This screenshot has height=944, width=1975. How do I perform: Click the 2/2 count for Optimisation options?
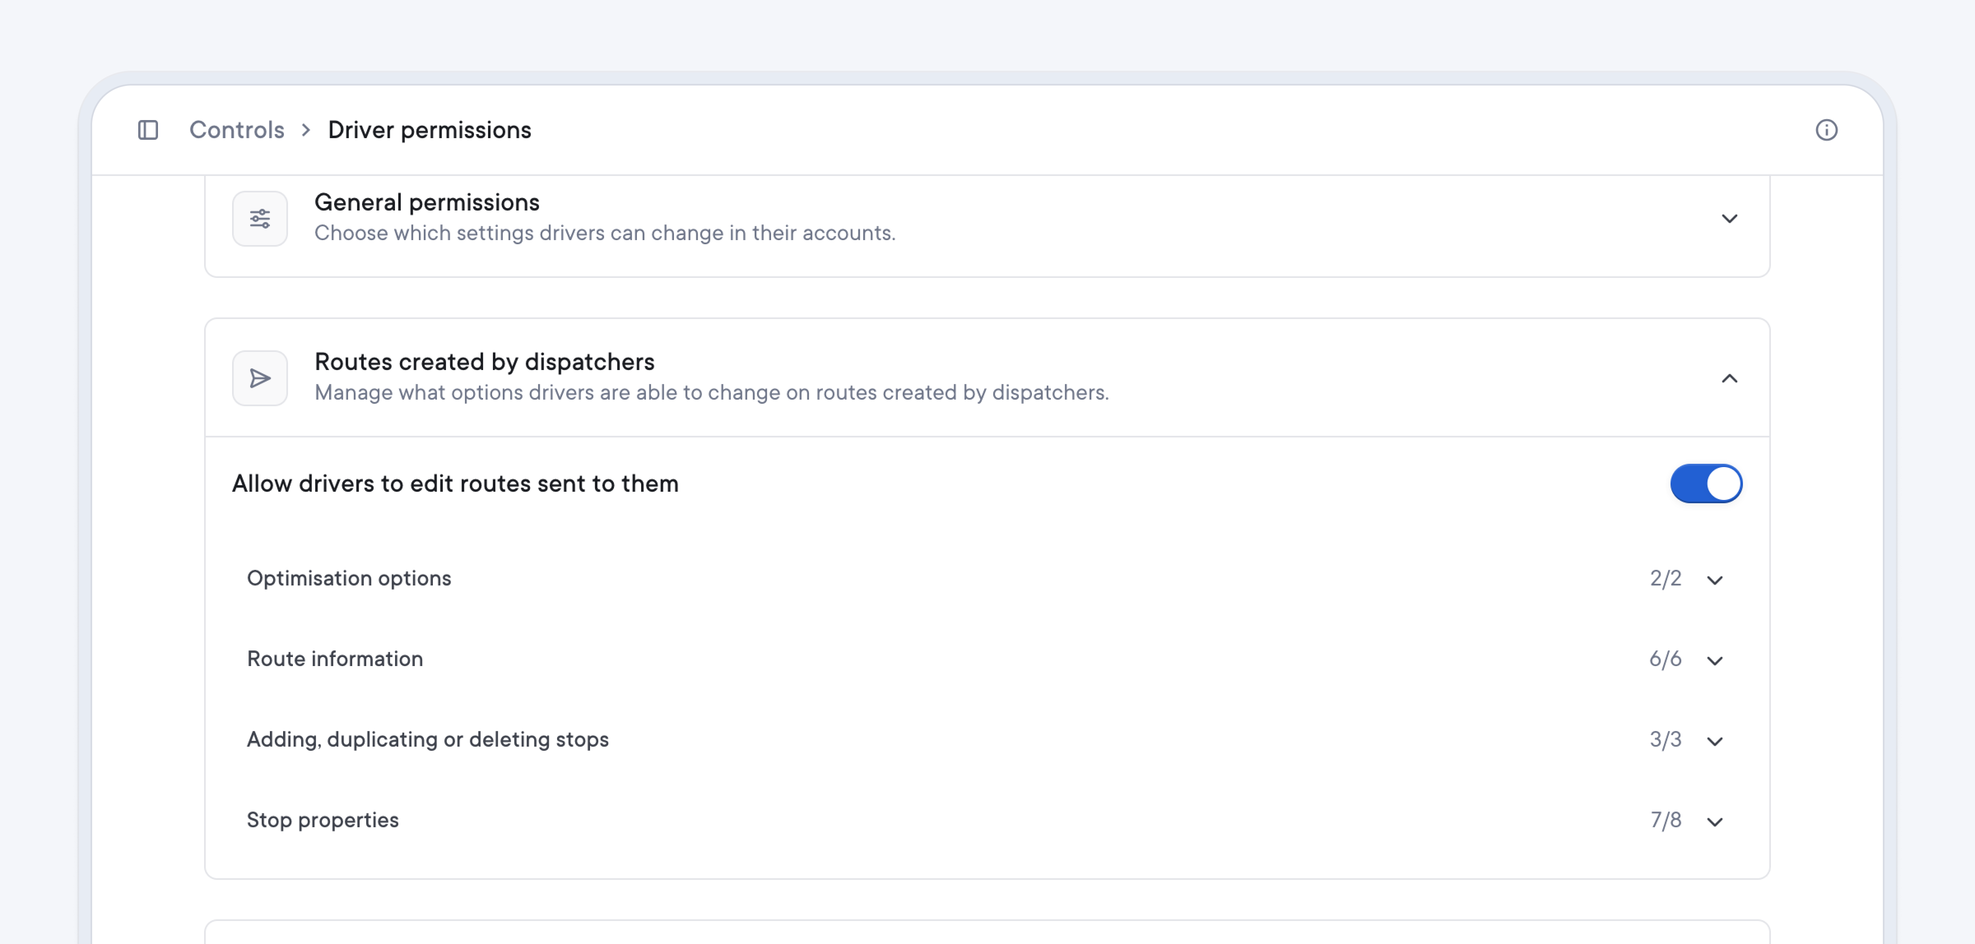[1665, 578]
